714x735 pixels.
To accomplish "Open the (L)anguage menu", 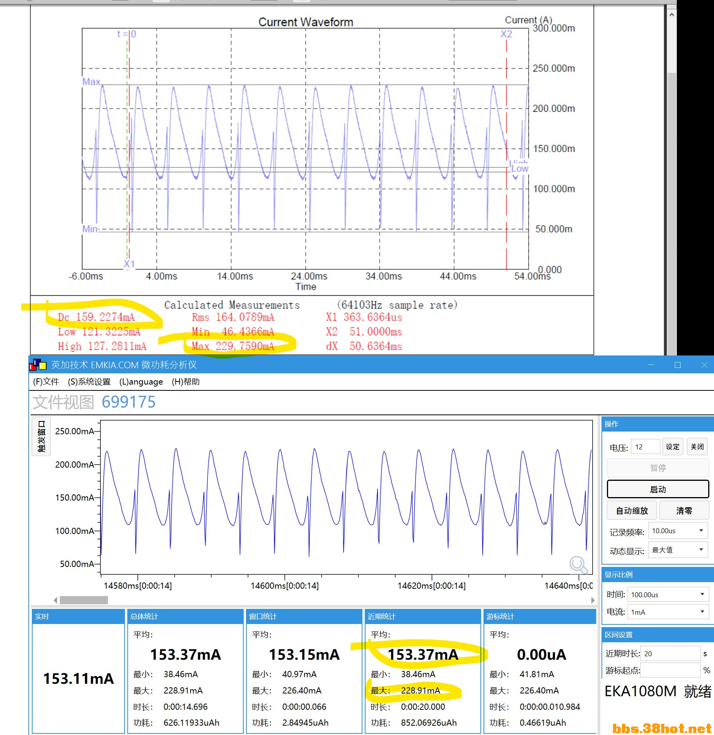I will coord(141,381).
